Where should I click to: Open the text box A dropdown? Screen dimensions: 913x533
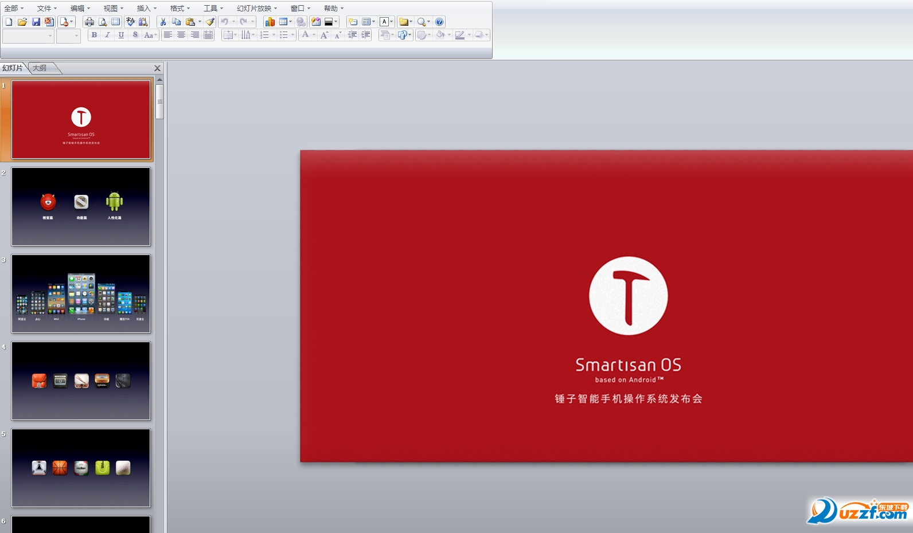pos(387,22)
